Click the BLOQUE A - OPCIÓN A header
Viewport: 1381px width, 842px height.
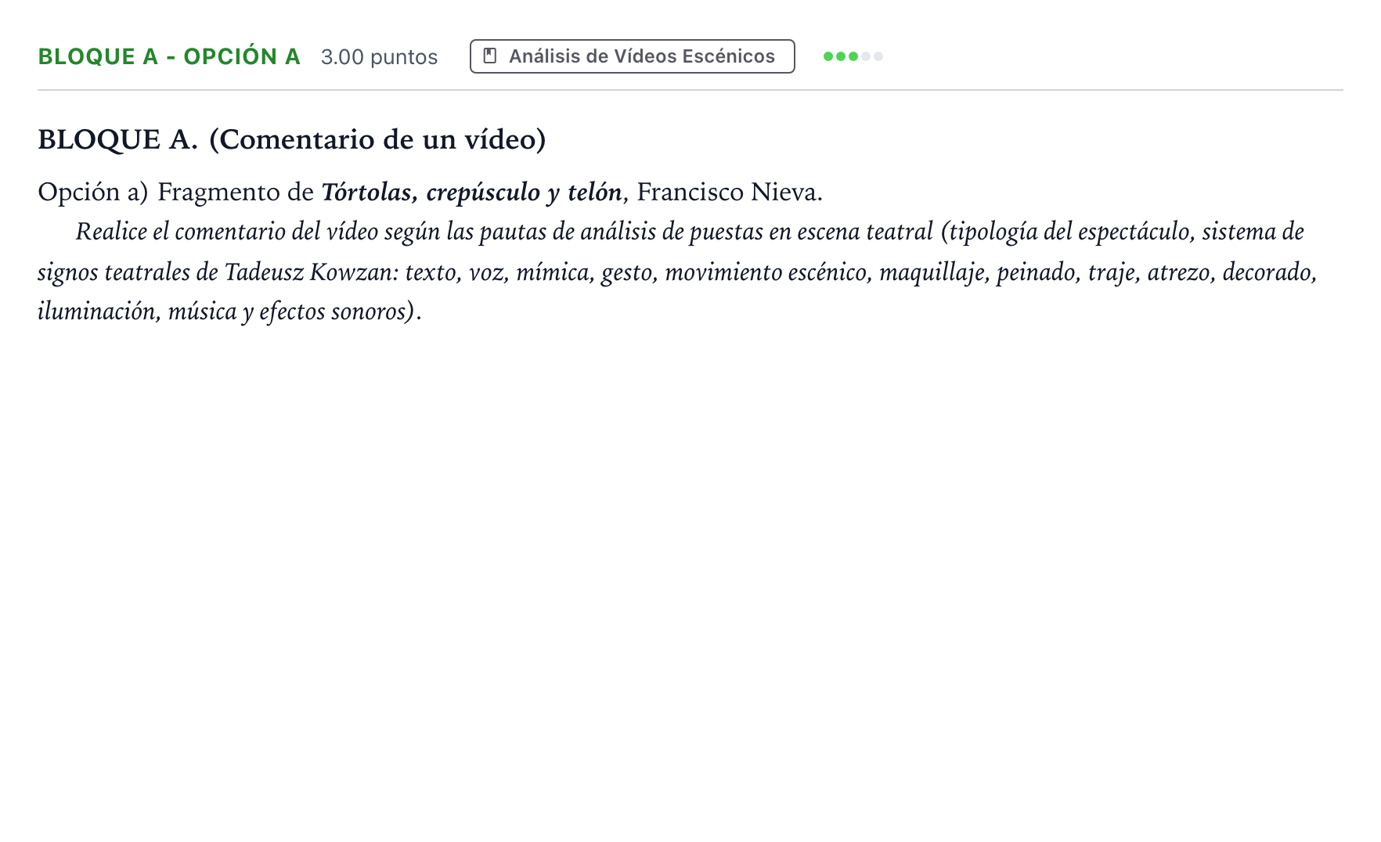click(x=169, y=56)
